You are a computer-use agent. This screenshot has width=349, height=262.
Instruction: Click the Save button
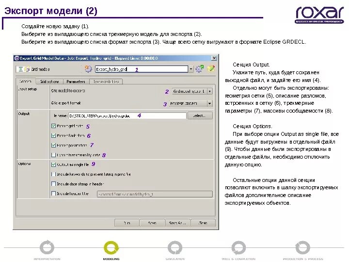coord(152,223)
